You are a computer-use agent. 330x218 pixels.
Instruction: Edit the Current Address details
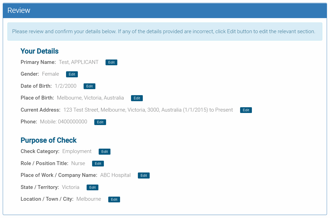click(246, 110)
